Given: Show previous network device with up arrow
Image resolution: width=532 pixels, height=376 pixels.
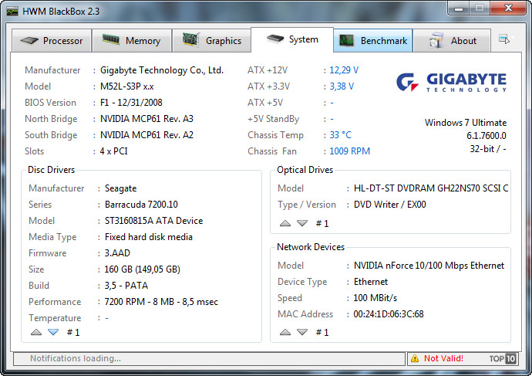Looking at the screenshot, I should click(285, 332).
